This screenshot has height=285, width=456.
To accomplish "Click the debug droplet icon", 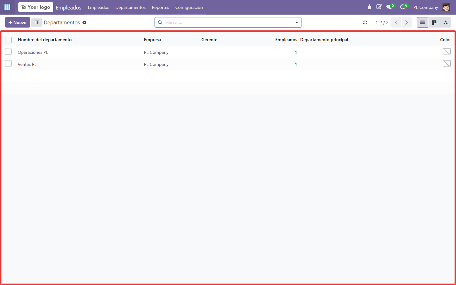I will (369, 7).
